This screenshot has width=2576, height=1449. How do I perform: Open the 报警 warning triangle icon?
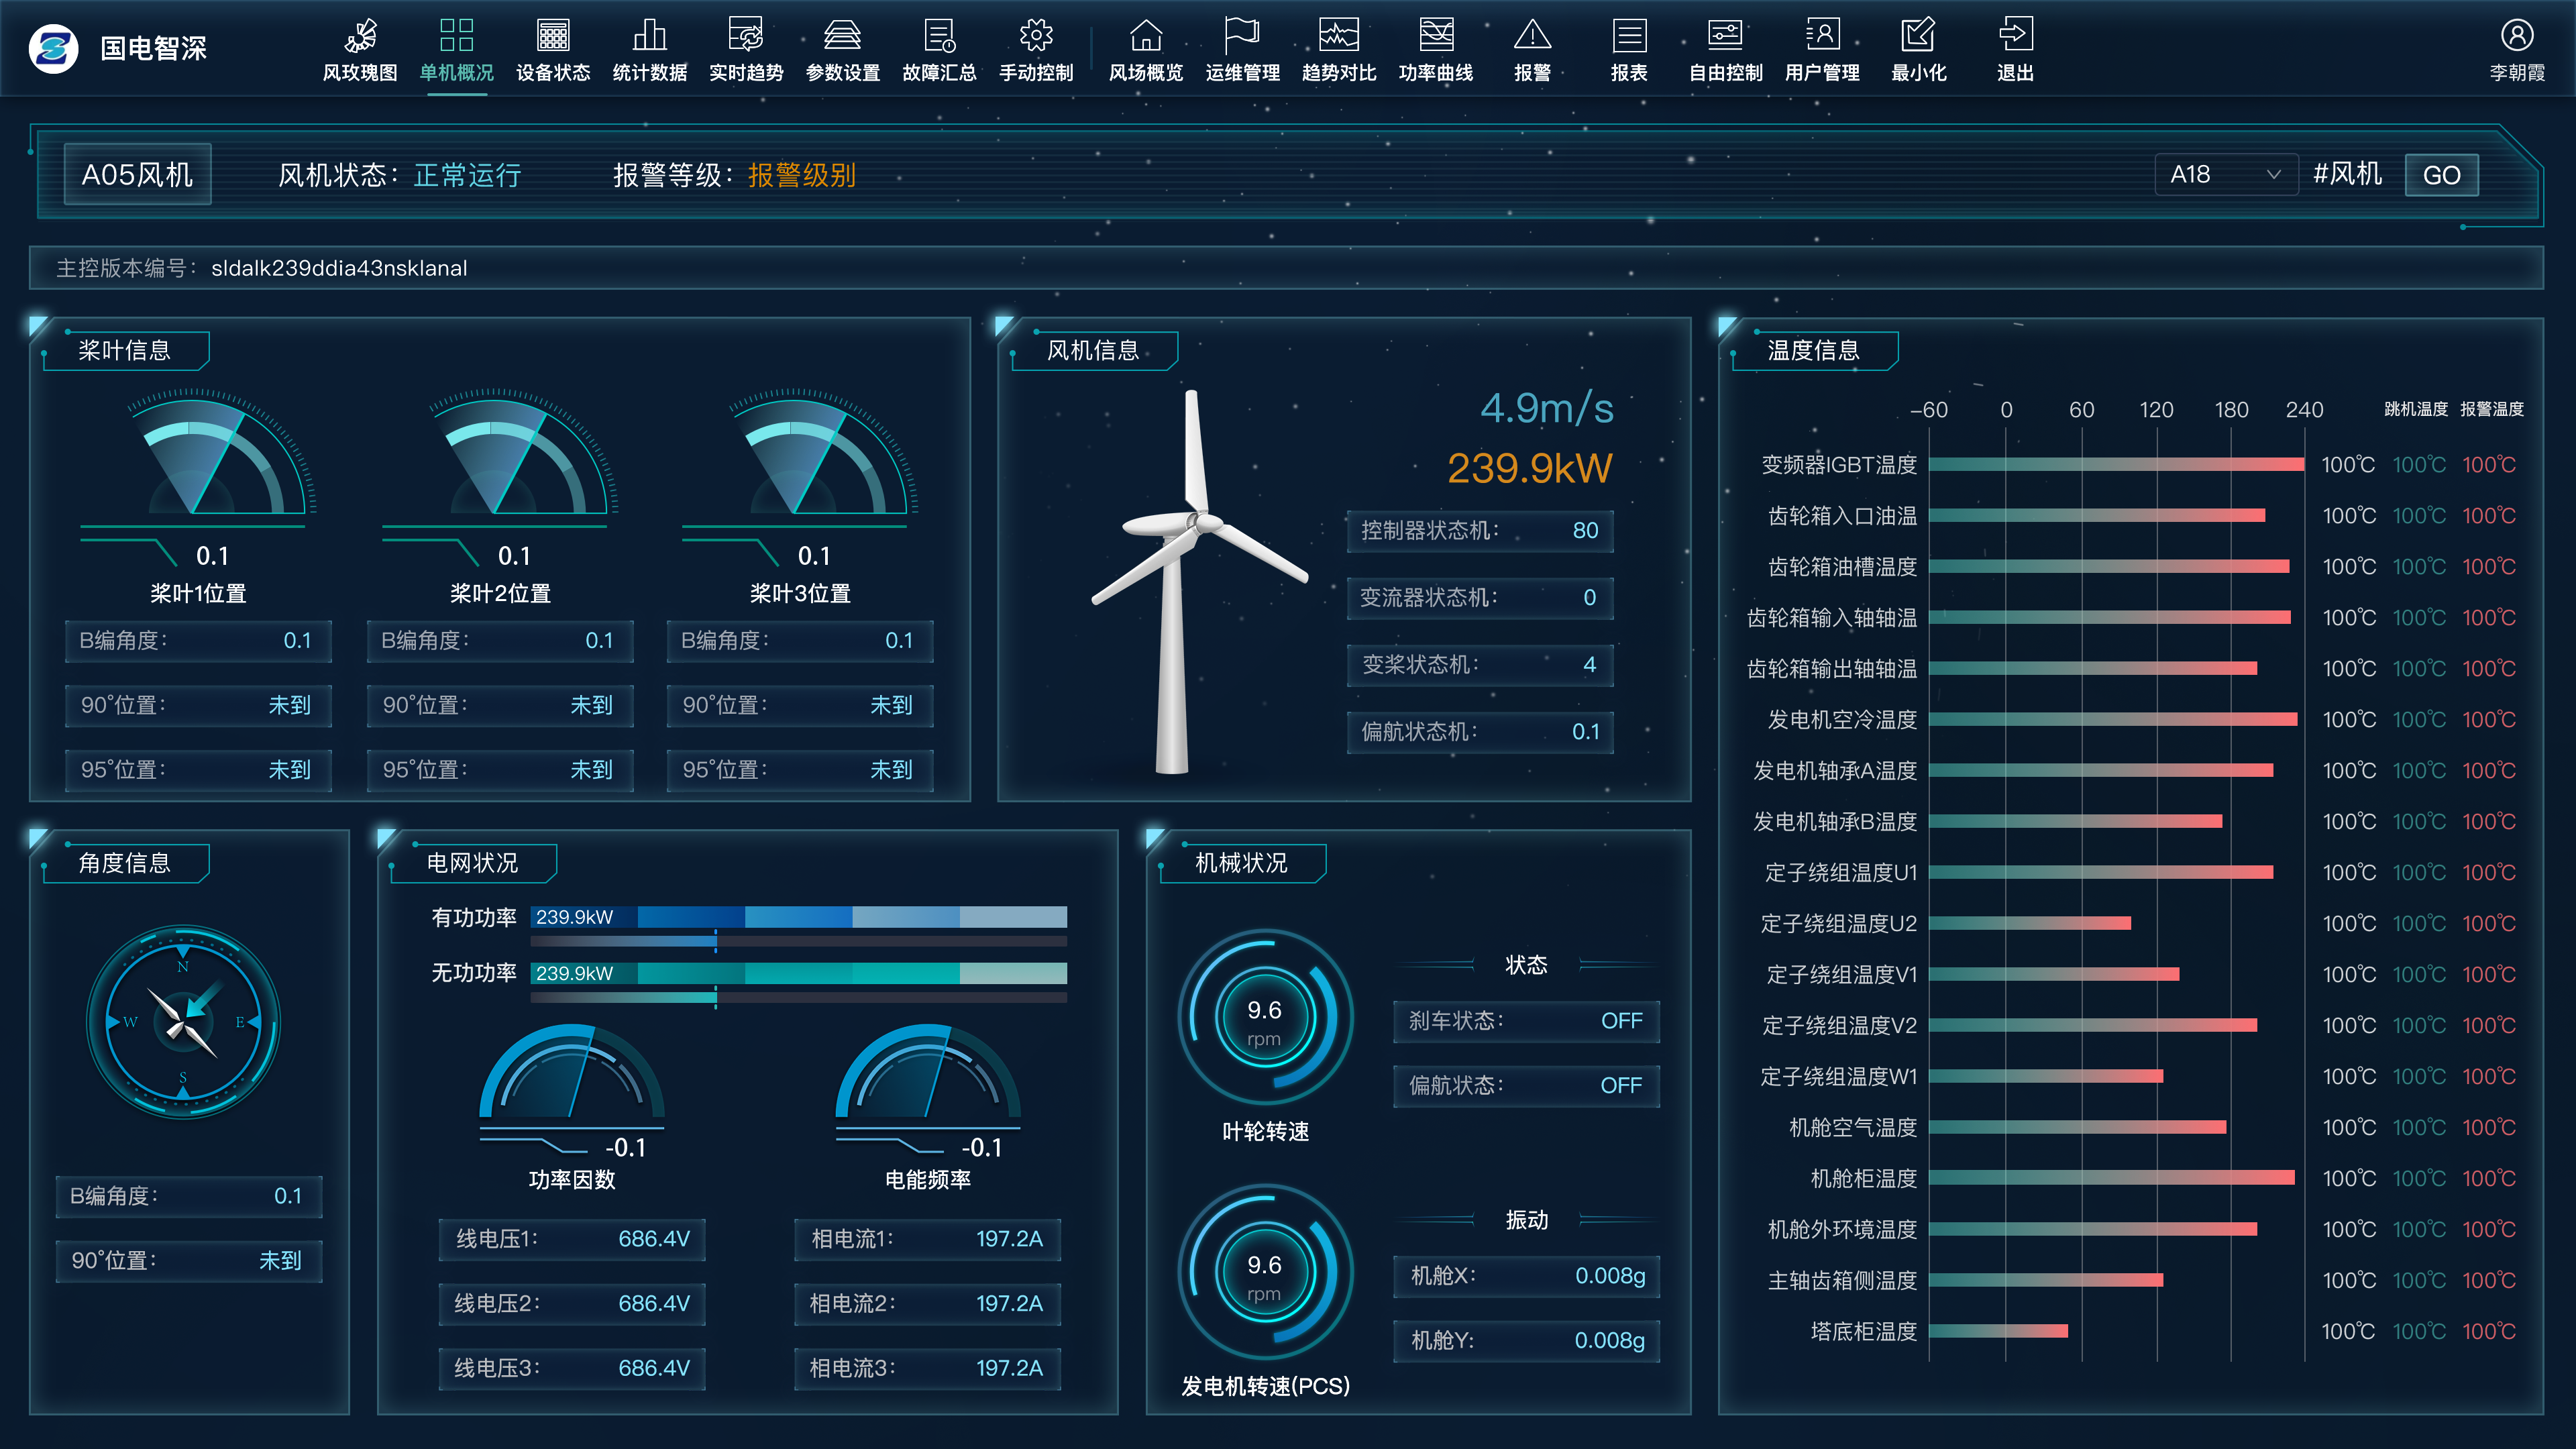coord(1532,35)
